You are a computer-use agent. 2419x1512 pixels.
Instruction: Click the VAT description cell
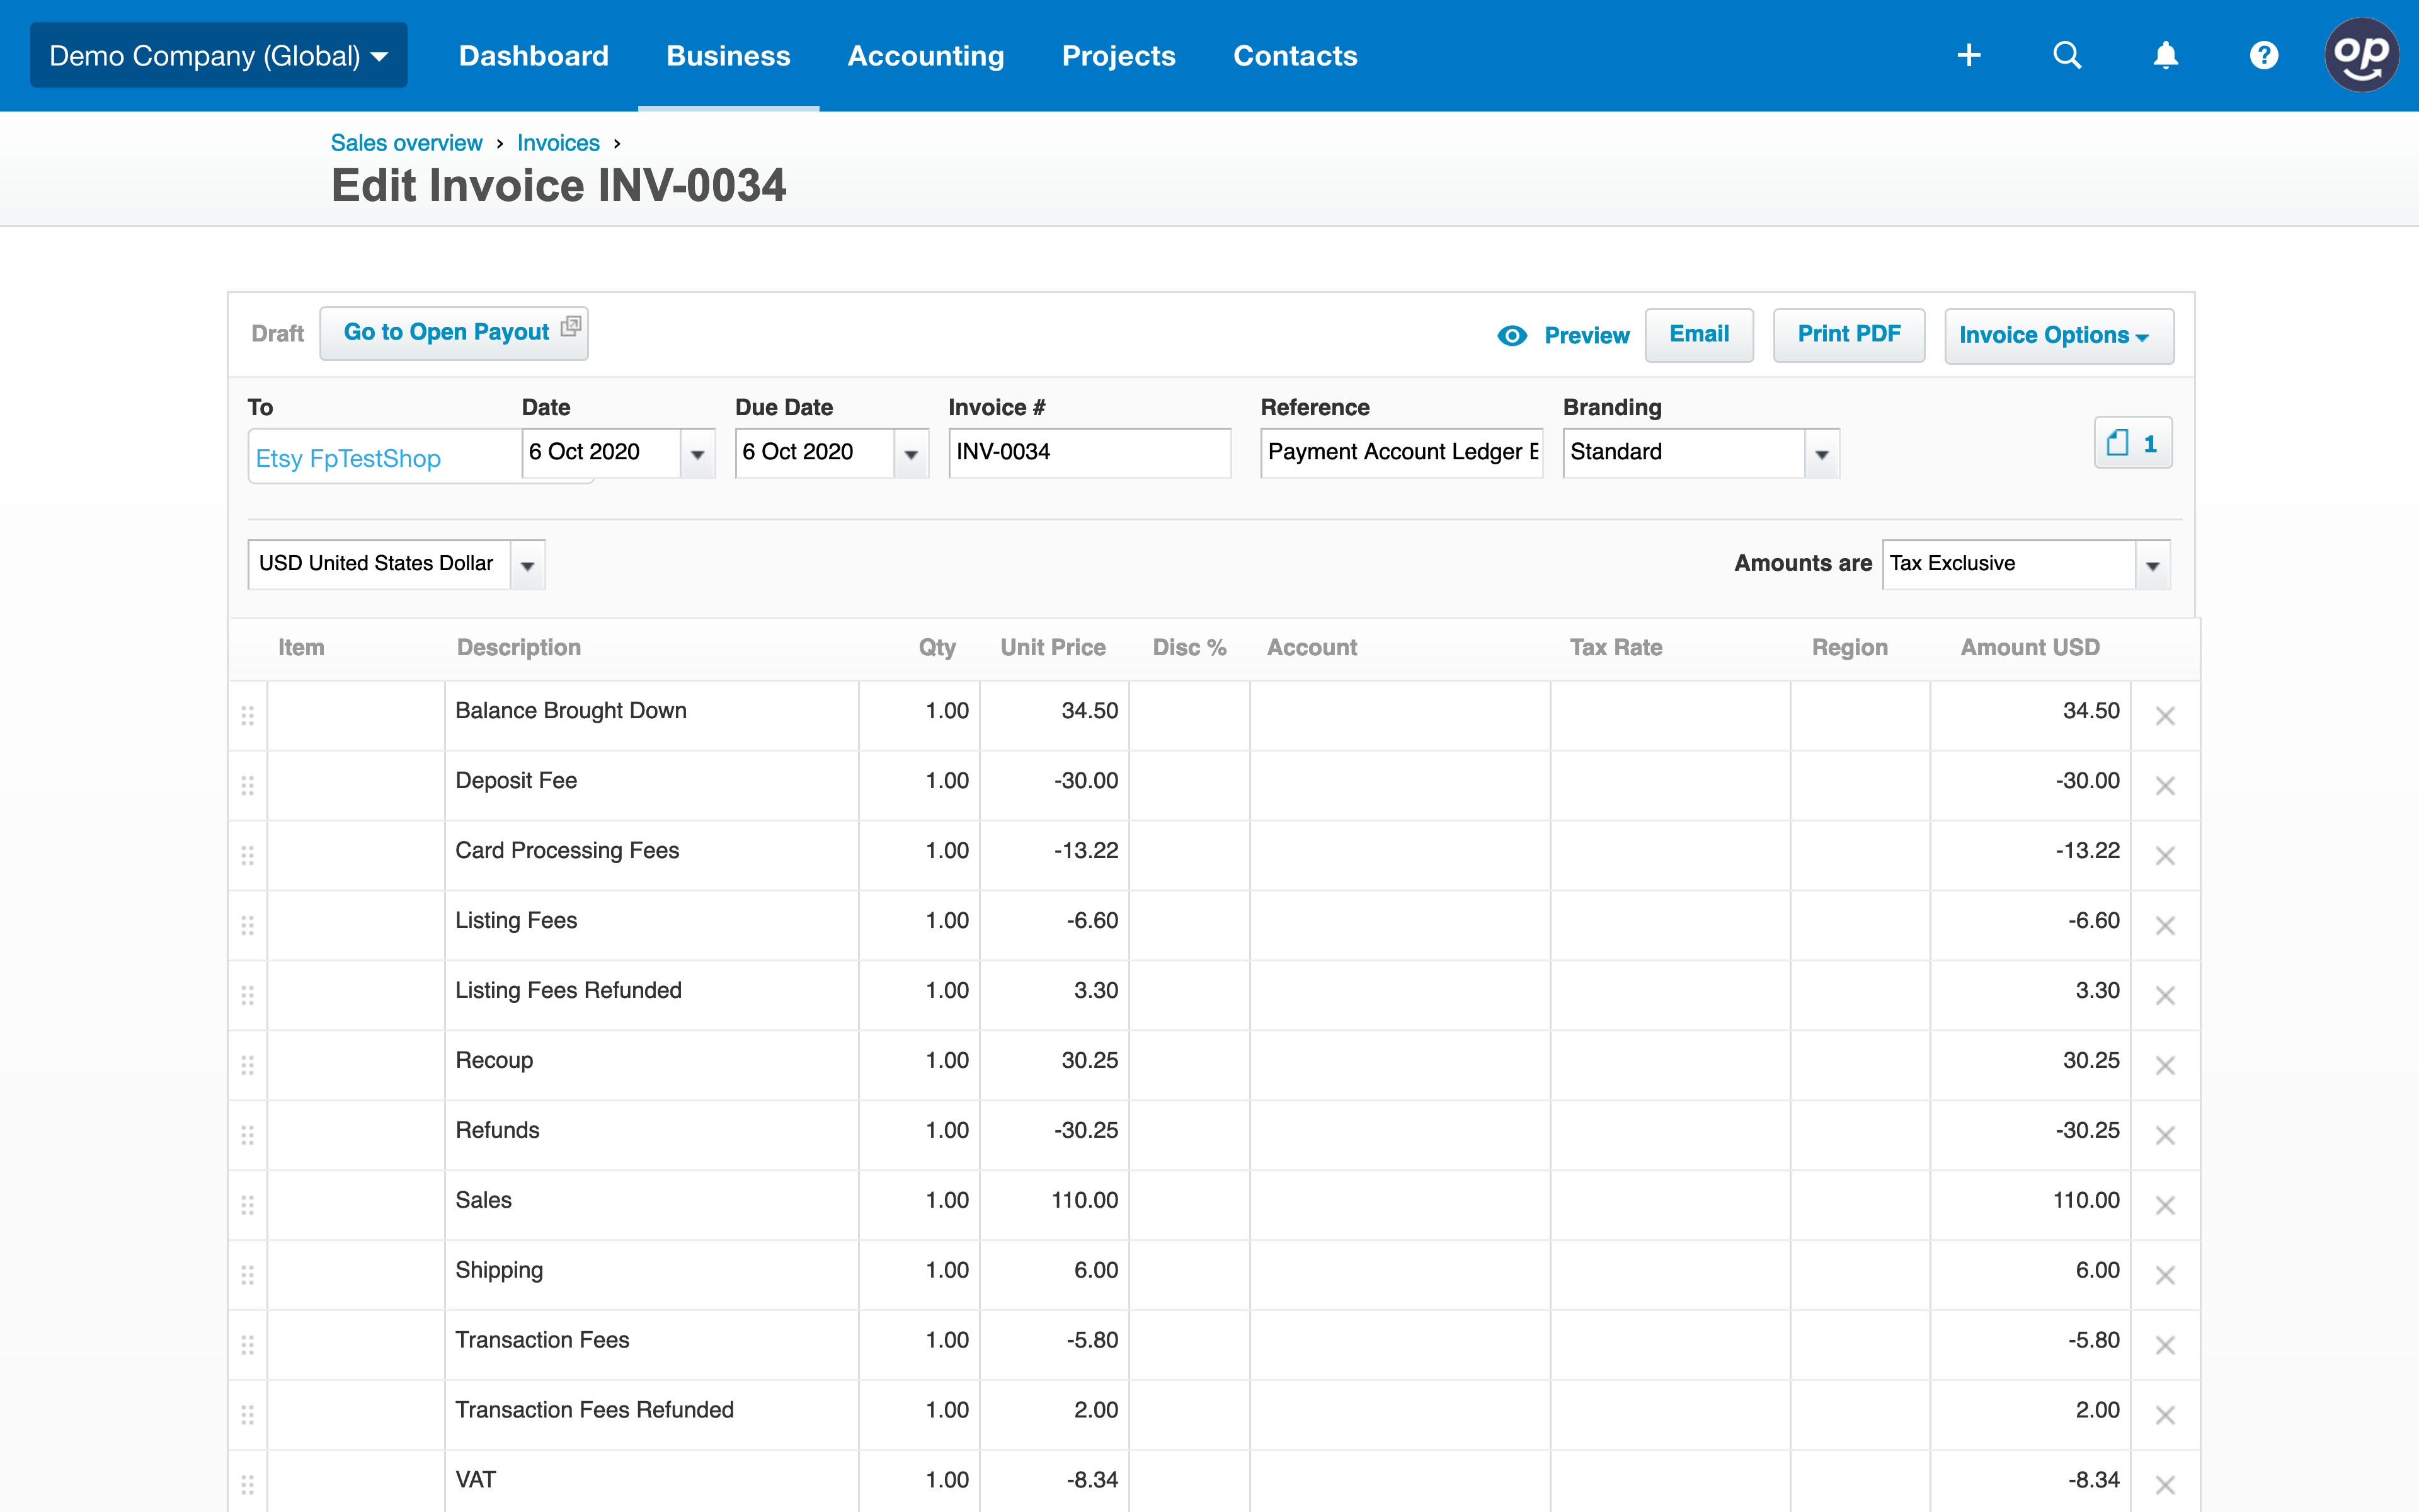click(652, 1481)
